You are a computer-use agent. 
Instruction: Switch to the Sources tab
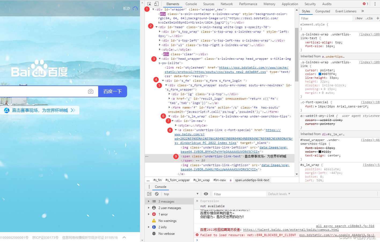209,4
